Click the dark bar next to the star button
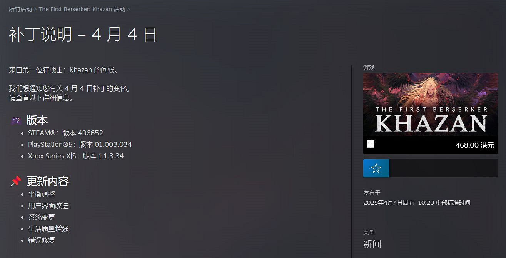Image resolution: width=506 pixels, height=258 pixels. click(444, 168)
